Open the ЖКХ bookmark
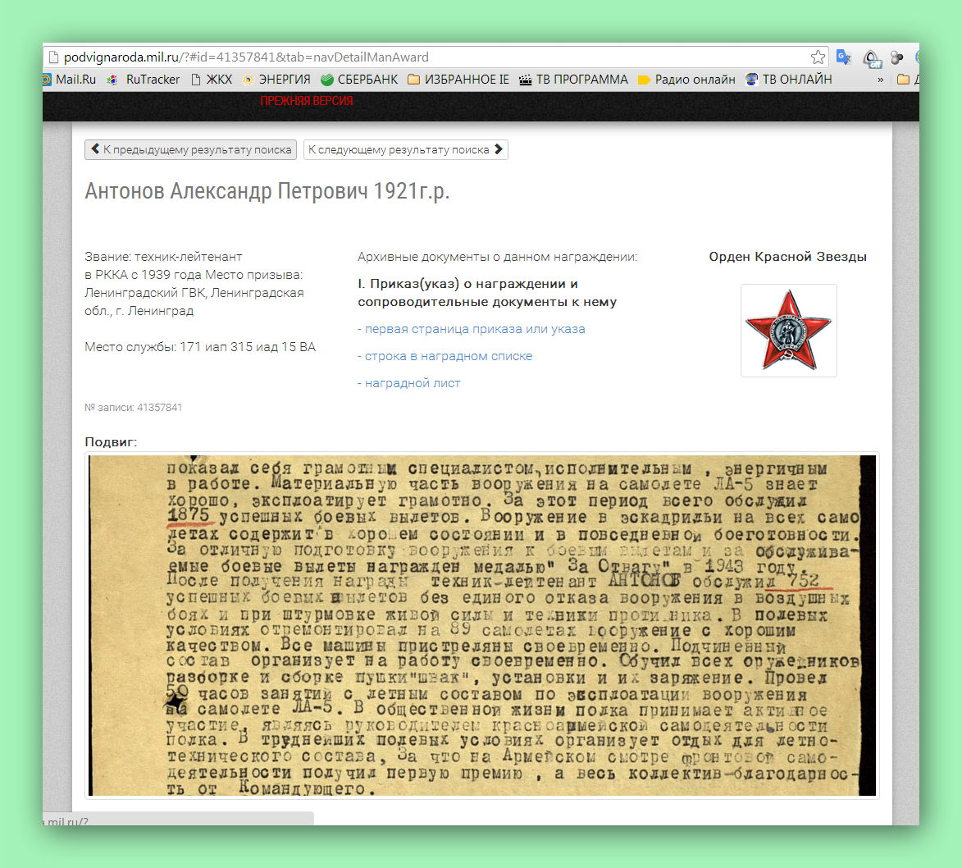962x868 pixels. (x=212, y=80)
